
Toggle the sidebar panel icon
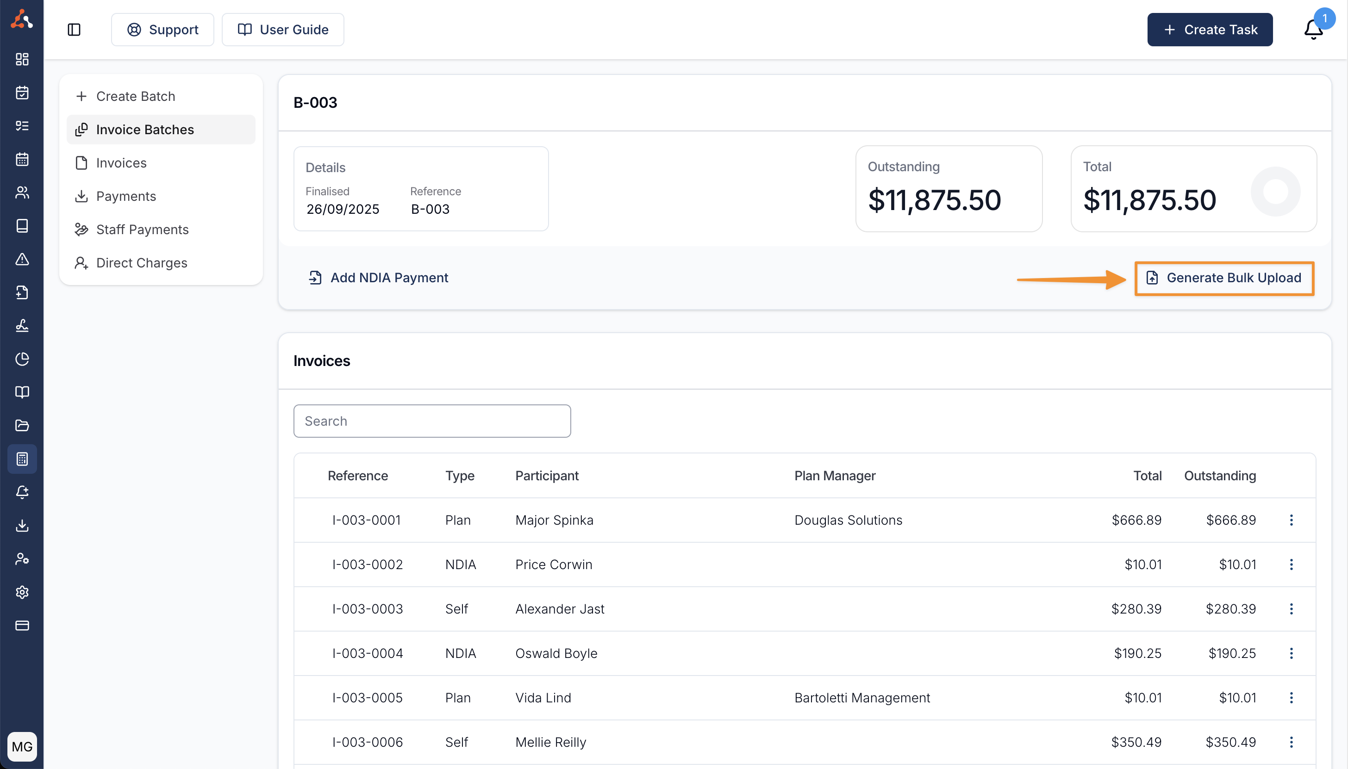(74, 30)
